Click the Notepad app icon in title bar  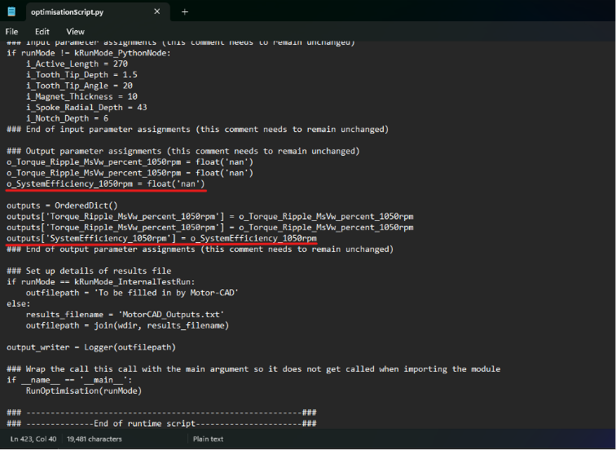coord(11,11)
